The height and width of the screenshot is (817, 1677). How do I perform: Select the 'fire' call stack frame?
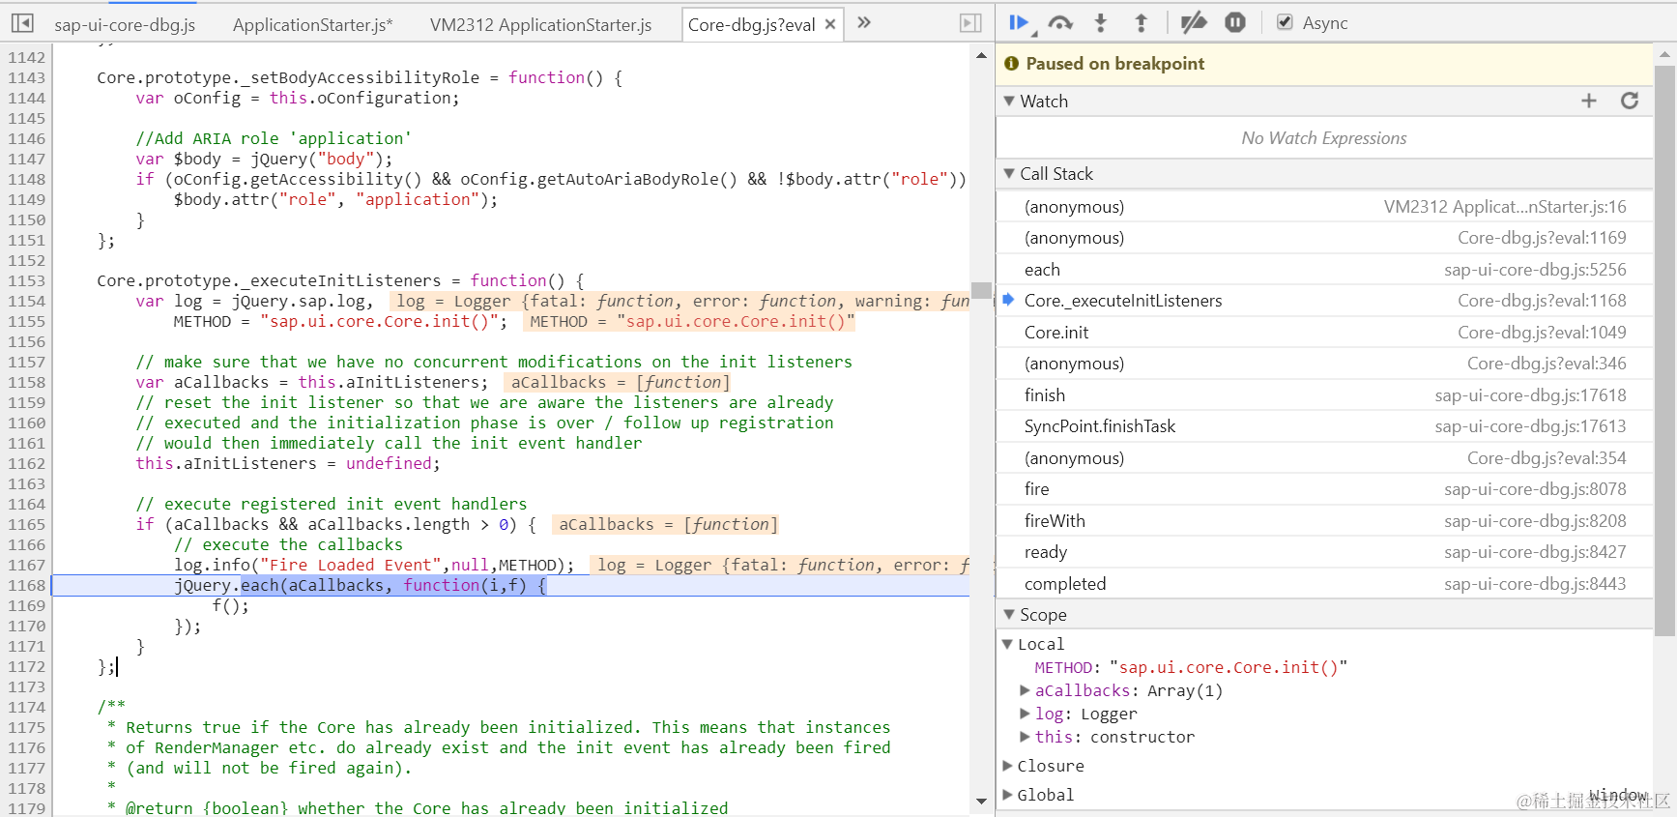(x=1324, y=489)
